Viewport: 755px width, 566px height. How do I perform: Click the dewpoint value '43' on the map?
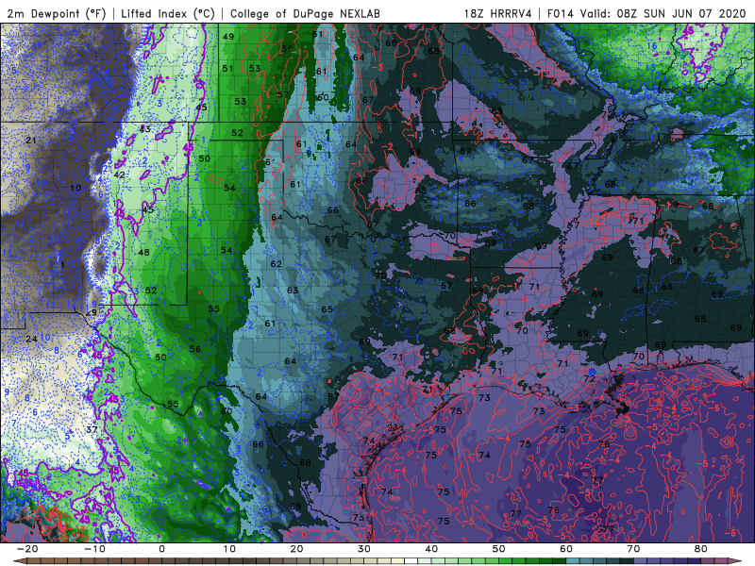pos(145,129)
